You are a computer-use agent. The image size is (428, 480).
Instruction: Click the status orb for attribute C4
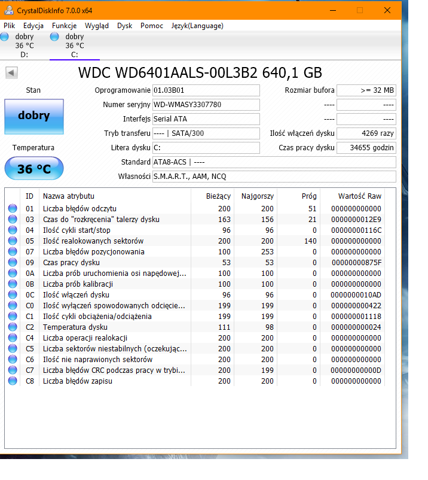(x=13, y=338)
